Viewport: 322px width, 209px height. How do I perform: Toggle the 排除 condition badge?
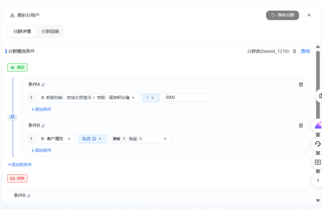[x=17, y=179]
